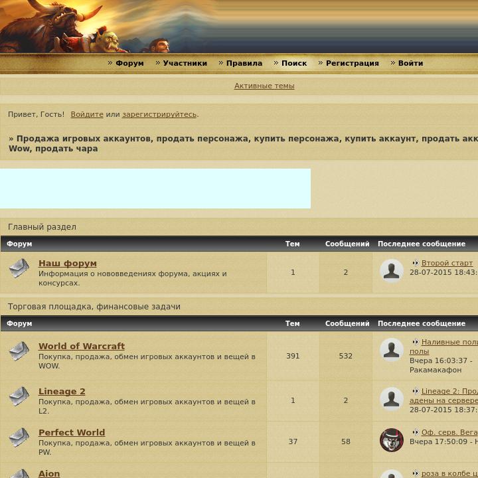Open last post Наливные полы
Screen dimensions: 478x478
coord(449,342)
